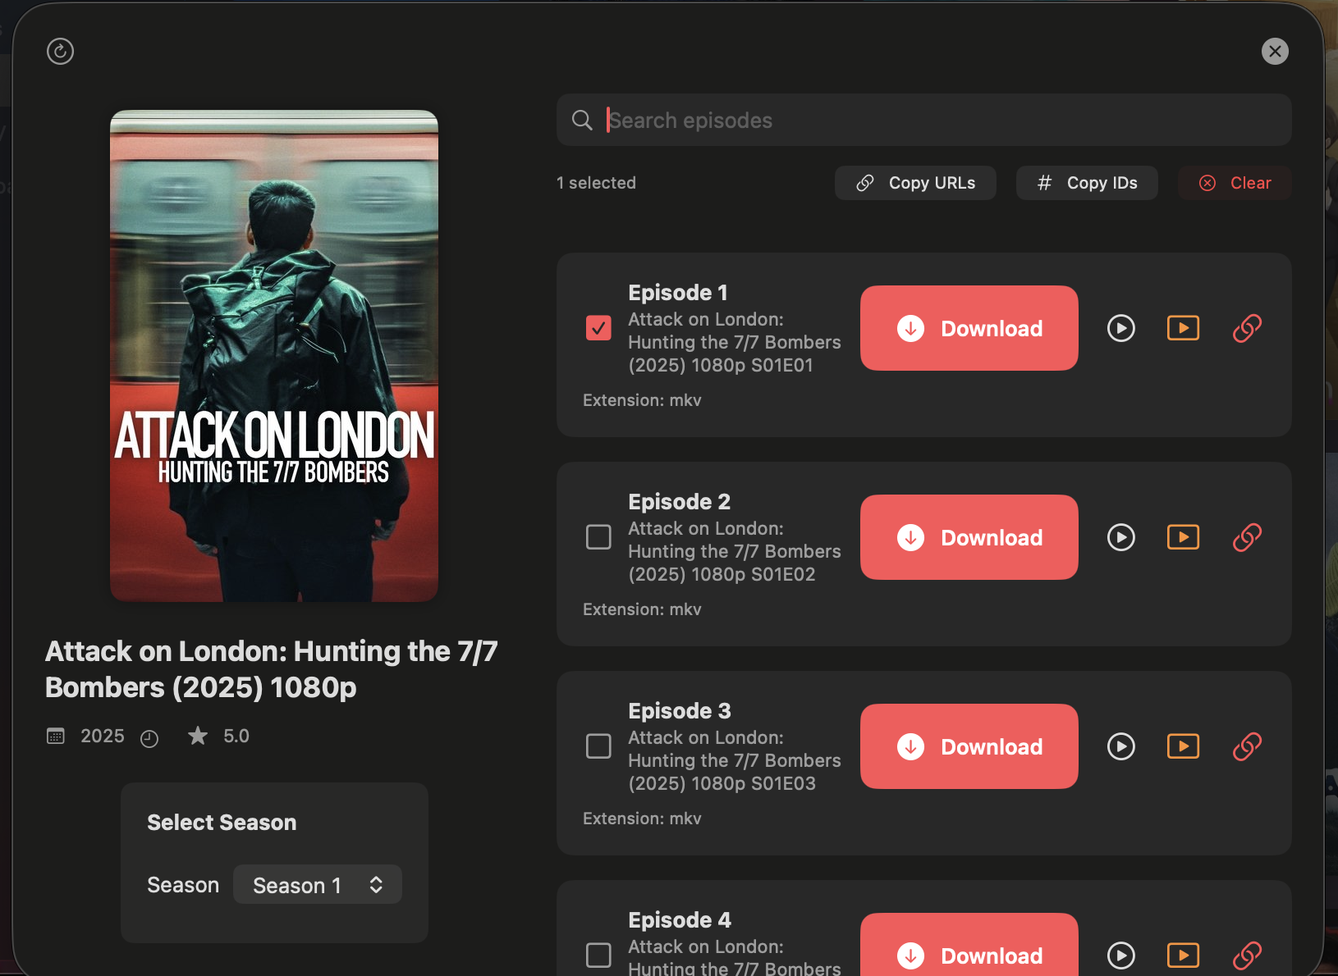Check the Episode 2 checkbox
1338x976 pixels.
tap(598, 537)
